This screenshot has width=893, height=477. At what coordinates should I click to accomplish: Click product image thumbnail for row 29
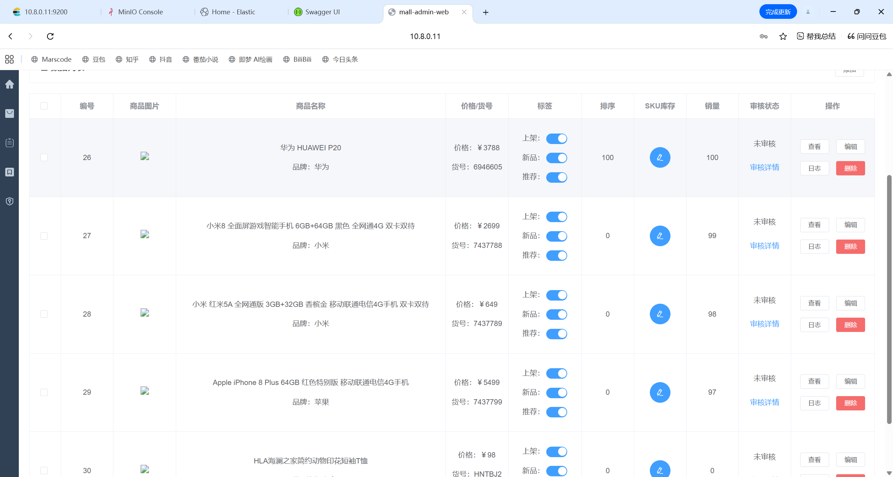145,391
